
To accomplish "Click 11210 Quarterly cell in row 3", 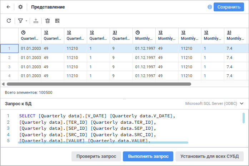I will pyautogui.click(x=76, y=67).
